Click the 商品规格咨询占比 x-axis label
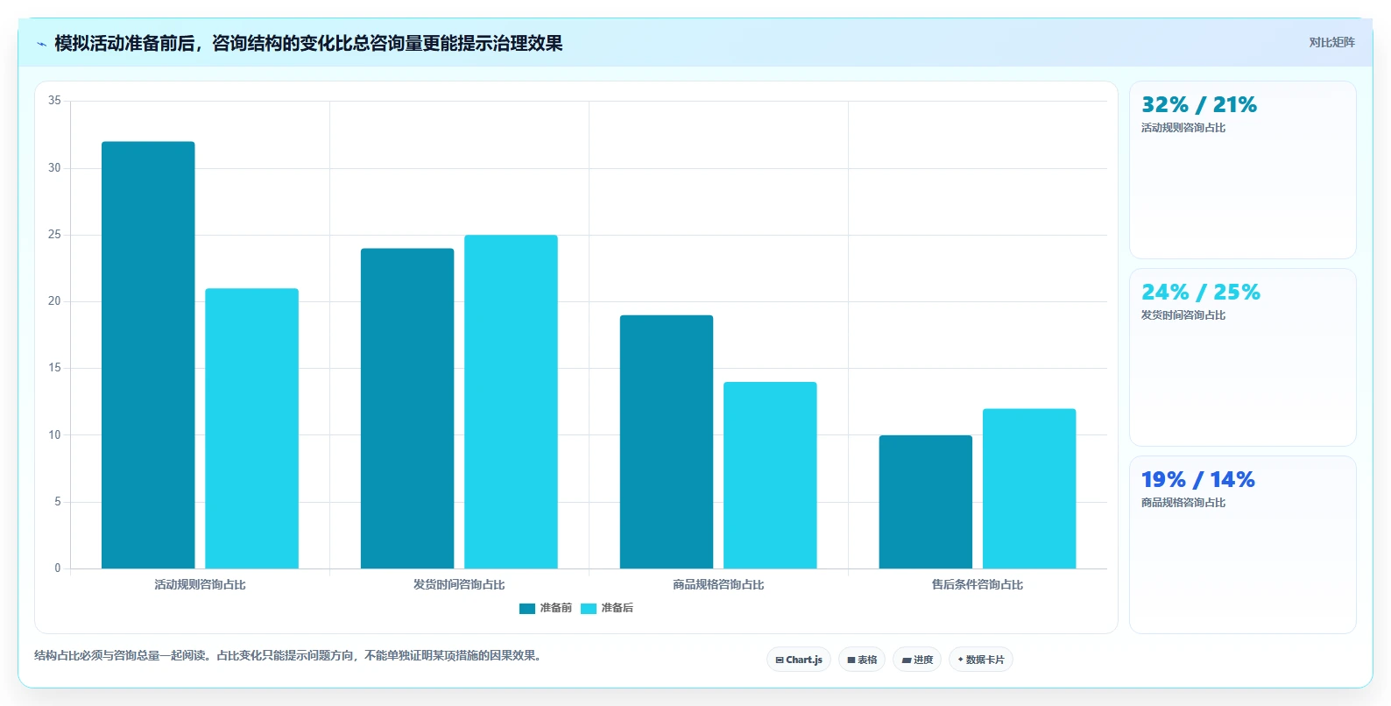 pyautogui.click(x=718, y=584)
